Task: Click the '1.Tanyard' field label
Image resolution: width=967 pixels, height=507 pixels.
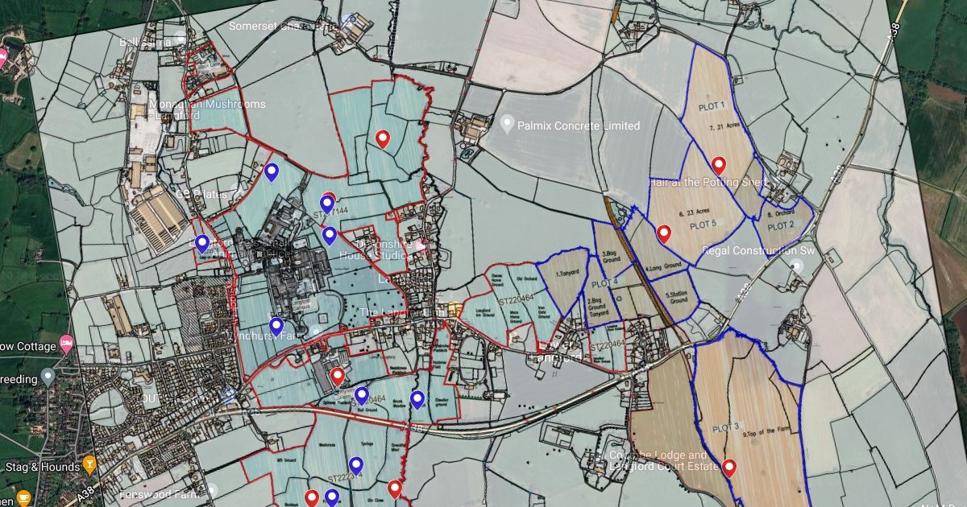Action: pos(566,274)
